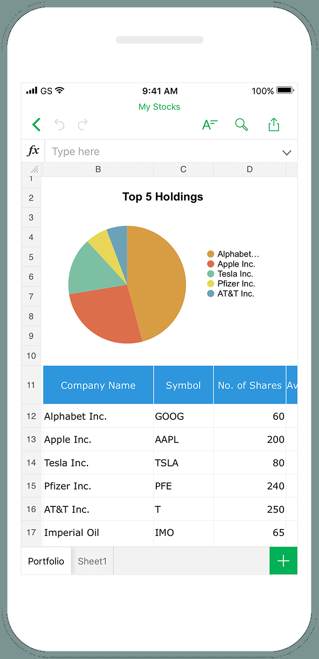
Task: Tap the redo arrow icon
Action: [x=82, y=124]
